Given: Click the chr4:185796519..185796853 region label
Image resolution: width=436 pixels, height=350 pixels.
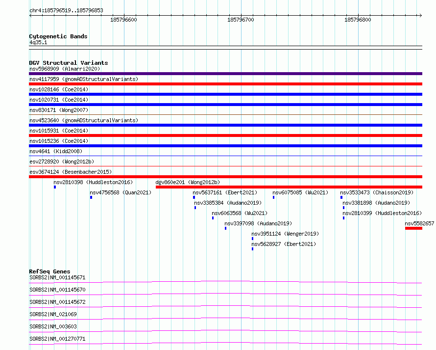Looking at the screenshot, I should (66, 10).
